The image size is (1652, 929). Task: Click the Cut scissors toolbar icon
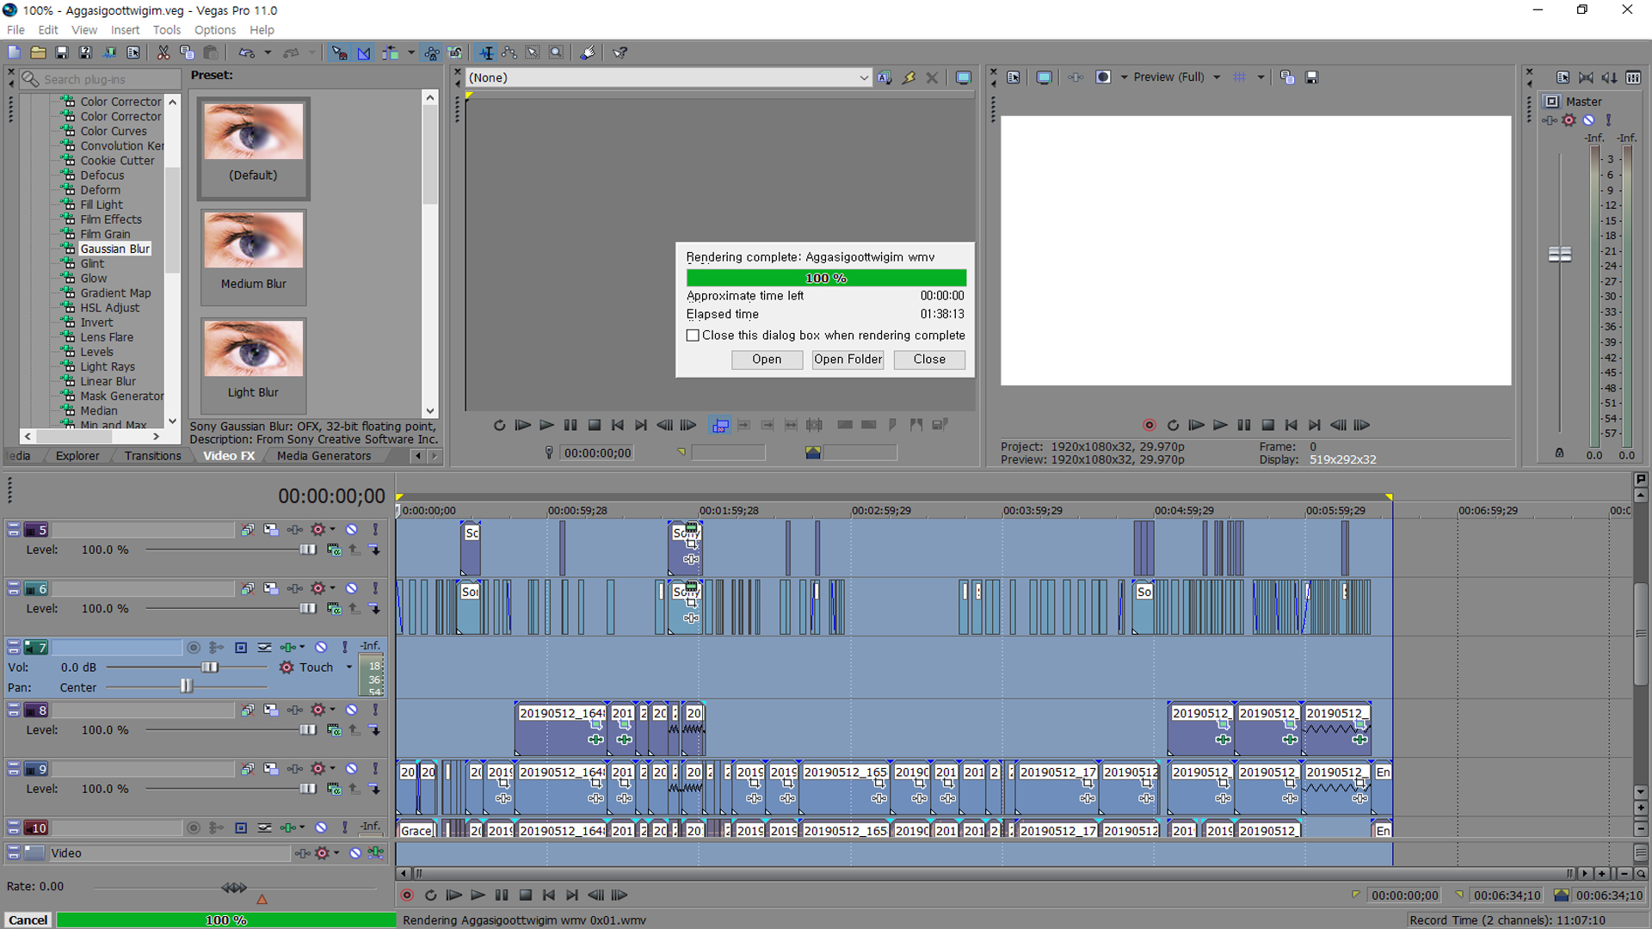[x=163, y=53]
